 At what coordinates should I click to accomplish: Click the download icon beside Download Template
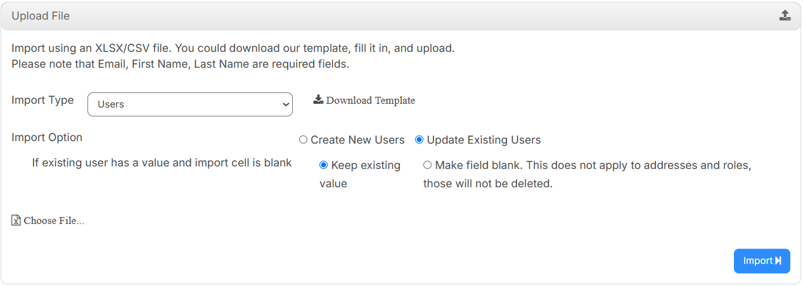318,100
